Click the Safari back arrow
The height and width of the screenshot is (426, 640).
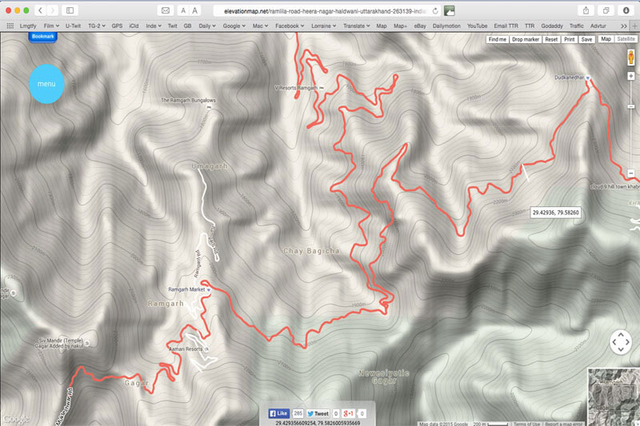coord(42,10)
